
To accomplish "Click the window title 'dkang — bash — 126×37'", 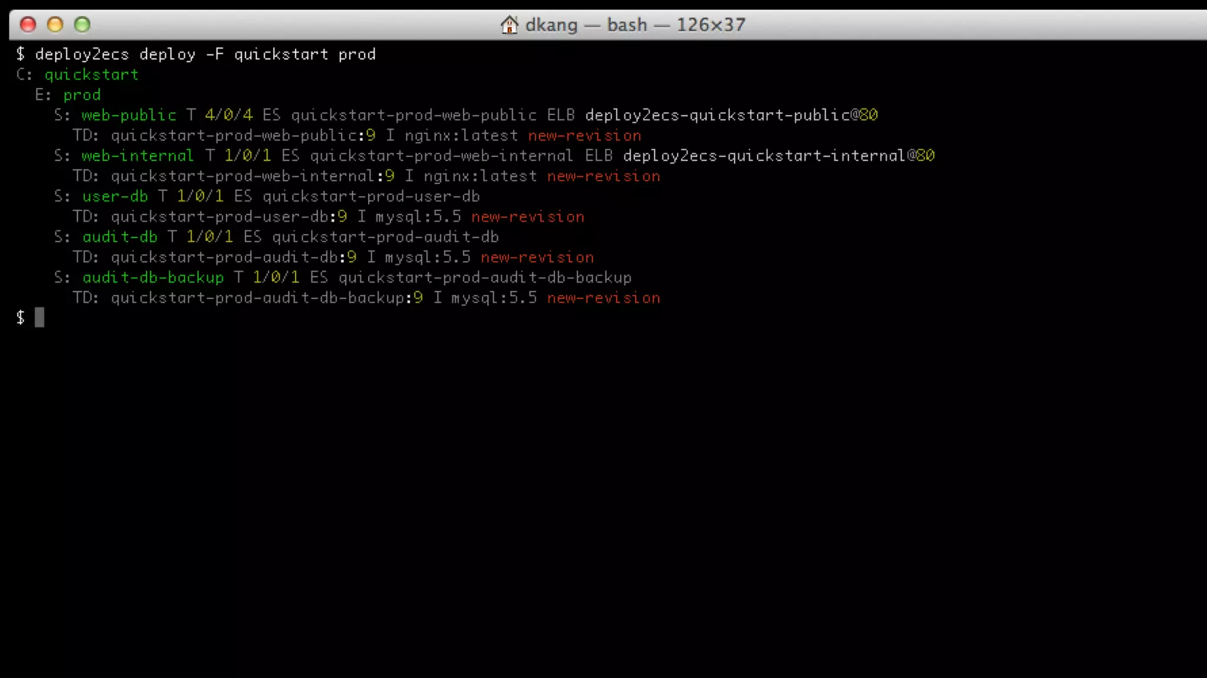I will click(635, 25).
